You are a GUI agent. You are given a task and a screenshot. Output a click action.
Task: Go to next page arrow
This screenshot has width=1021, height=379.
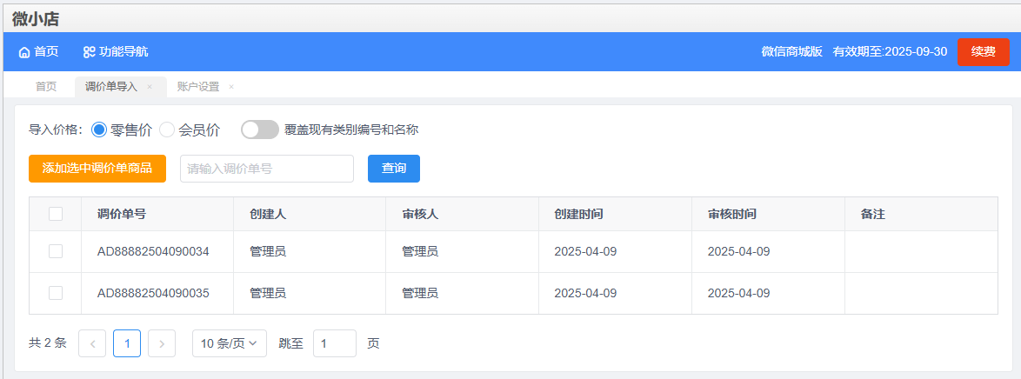pos(162,344)
